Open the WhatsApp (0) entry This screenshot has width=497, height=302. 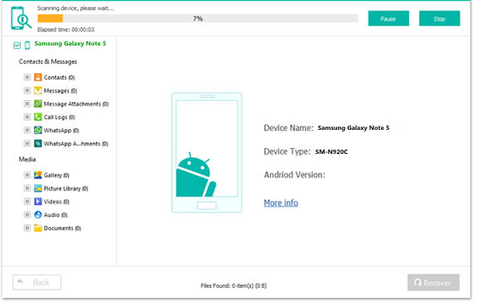[x=61, y=131]
